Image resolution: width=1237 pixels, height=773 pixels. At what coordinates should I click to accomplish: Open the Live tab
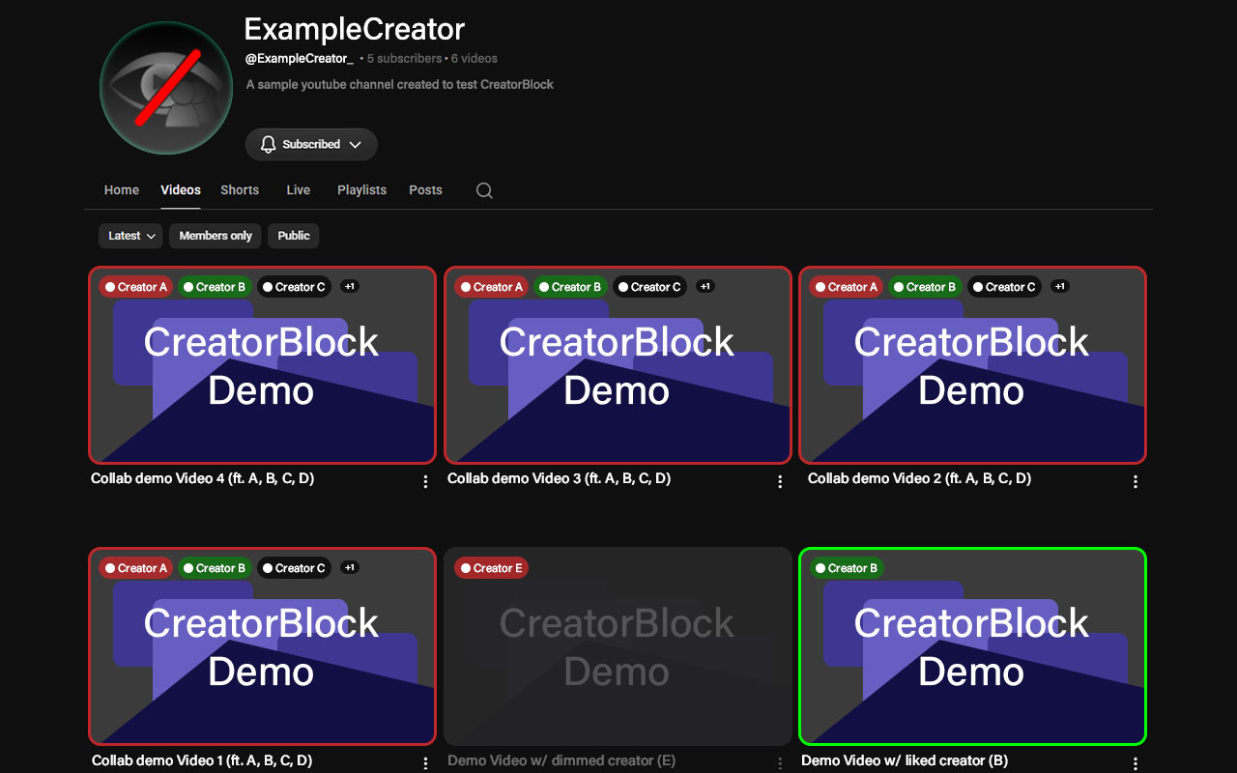point(299,190)
